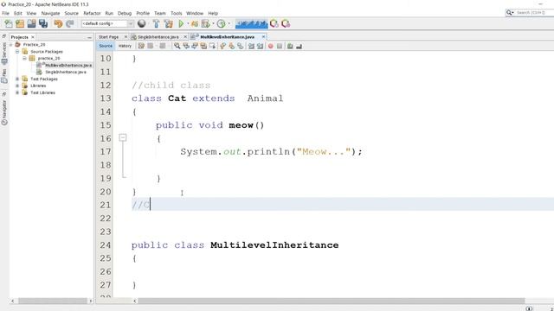Image resolution: width=554 pixels, height=311 pixels.
Task: Click the Redo toolbar icon
Action: click(69, 23)
